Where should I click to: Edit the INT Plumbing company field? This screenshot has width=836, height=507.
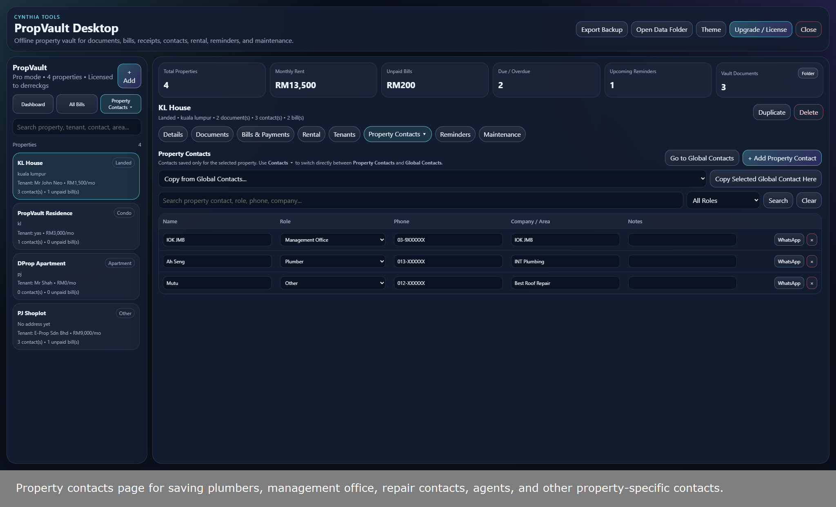coord(565,262)
